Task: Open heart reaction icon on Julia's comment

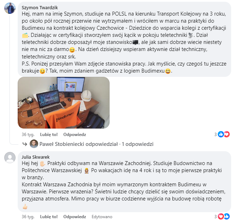Action: pyautogui.click(x=221, y=216)
